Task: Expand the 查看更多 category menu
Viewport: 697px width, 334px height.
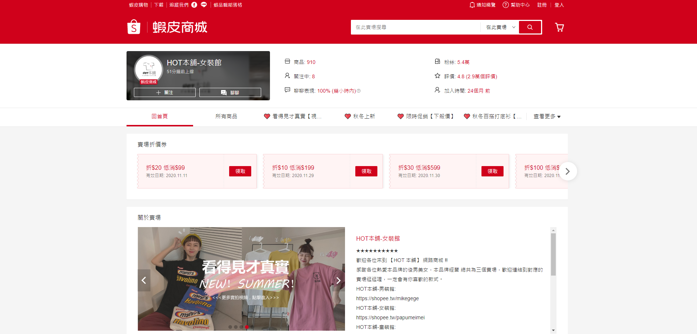Action: (547, 116)
